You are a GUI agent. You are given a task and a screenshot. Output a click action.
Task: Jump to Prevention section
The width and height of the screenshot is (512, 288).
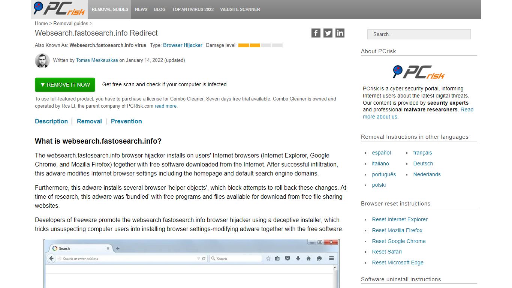126,121
